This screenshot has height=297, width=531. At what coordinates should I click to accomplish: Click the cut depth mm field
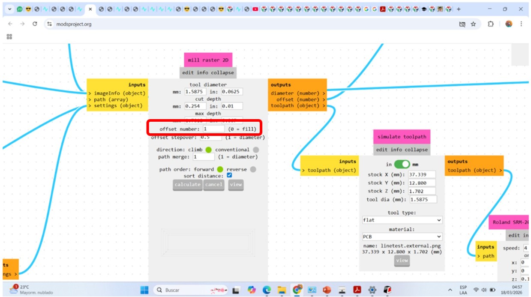[x=195, y=106]
